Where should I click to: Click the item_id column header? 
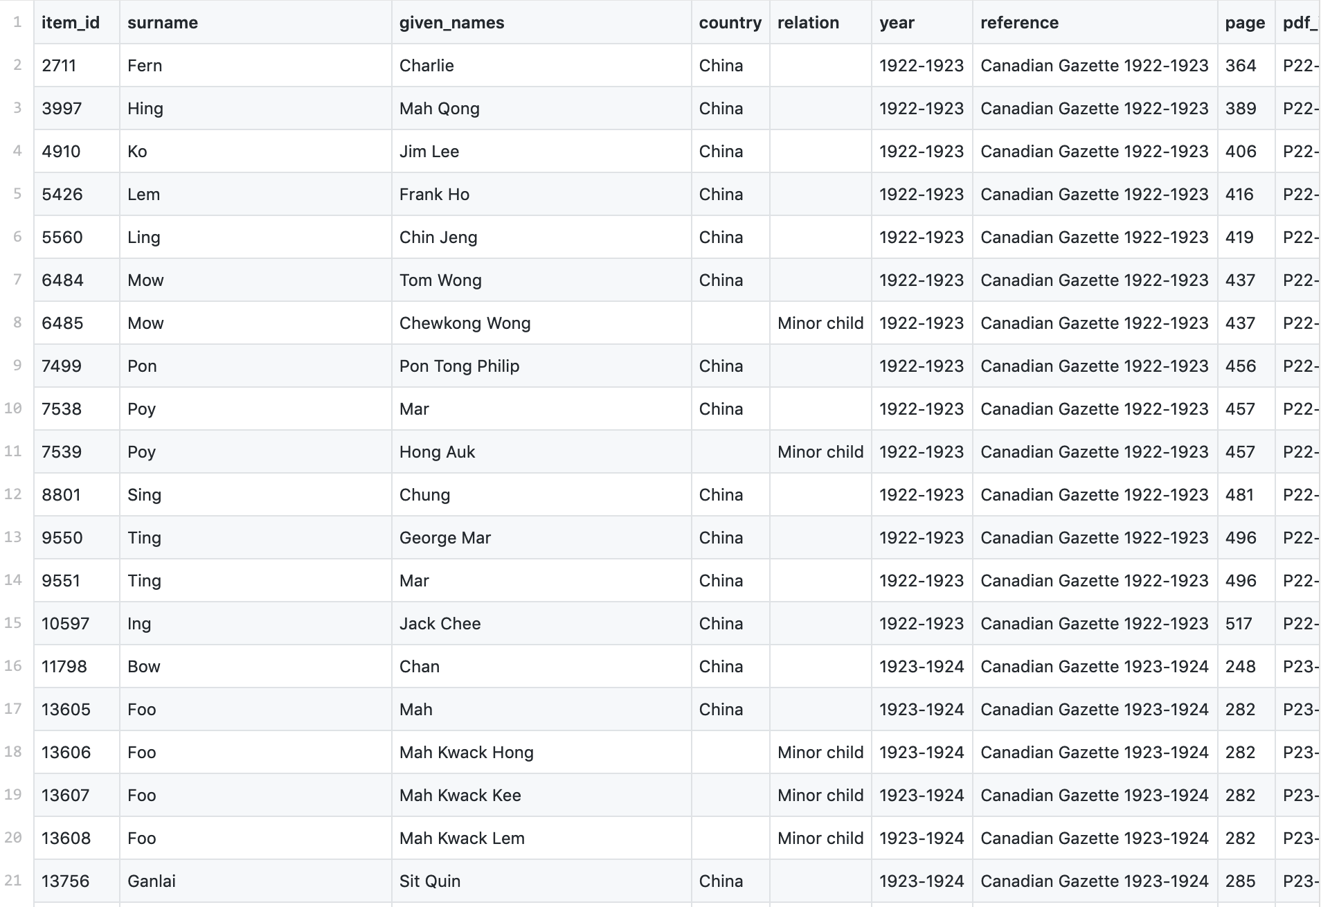[x=71, y=23]
